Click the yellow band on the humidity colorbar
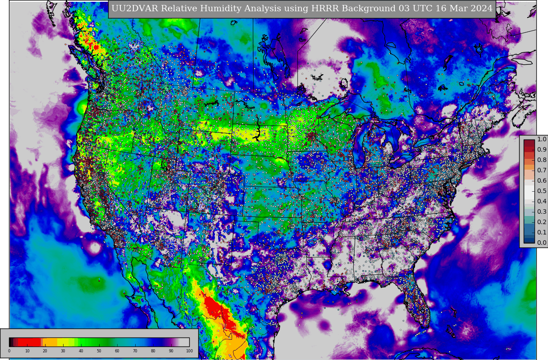The width and height of the screenshot is (548, 360). pyautogui.click(x=63, y=342)
